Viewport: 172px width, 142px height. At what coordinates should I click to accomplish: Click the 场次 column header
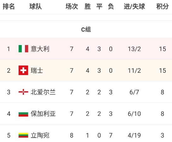[72, 6]
